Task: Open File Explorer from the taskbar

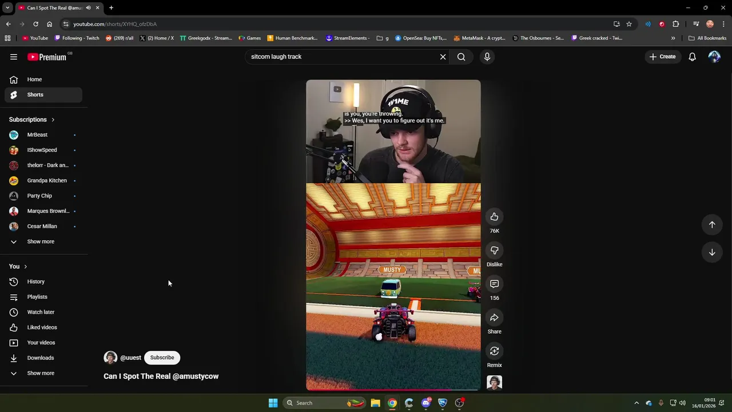Action: (375, 403)
